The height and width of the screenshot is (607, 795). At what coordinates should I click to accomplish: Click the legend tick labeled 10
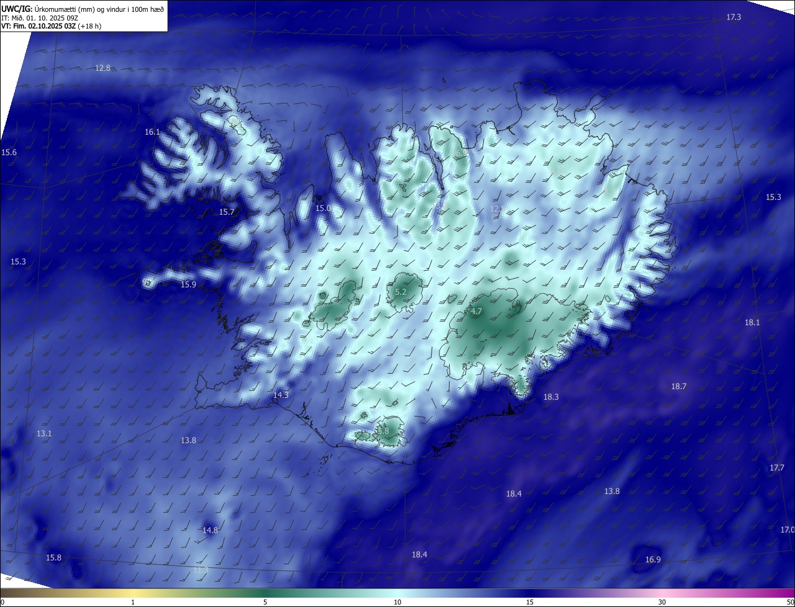tap(397, 602)
